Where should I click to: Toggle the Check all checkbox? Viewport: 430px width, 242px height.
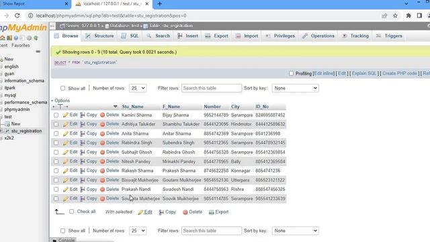pos(72,212)
